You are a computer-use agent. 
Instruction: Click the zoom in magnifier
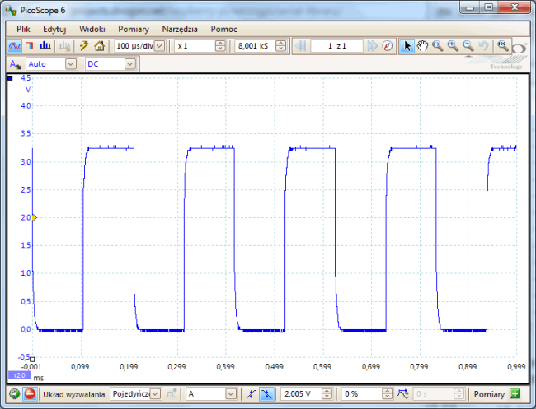pyautogui.click(x=453, y=46)
